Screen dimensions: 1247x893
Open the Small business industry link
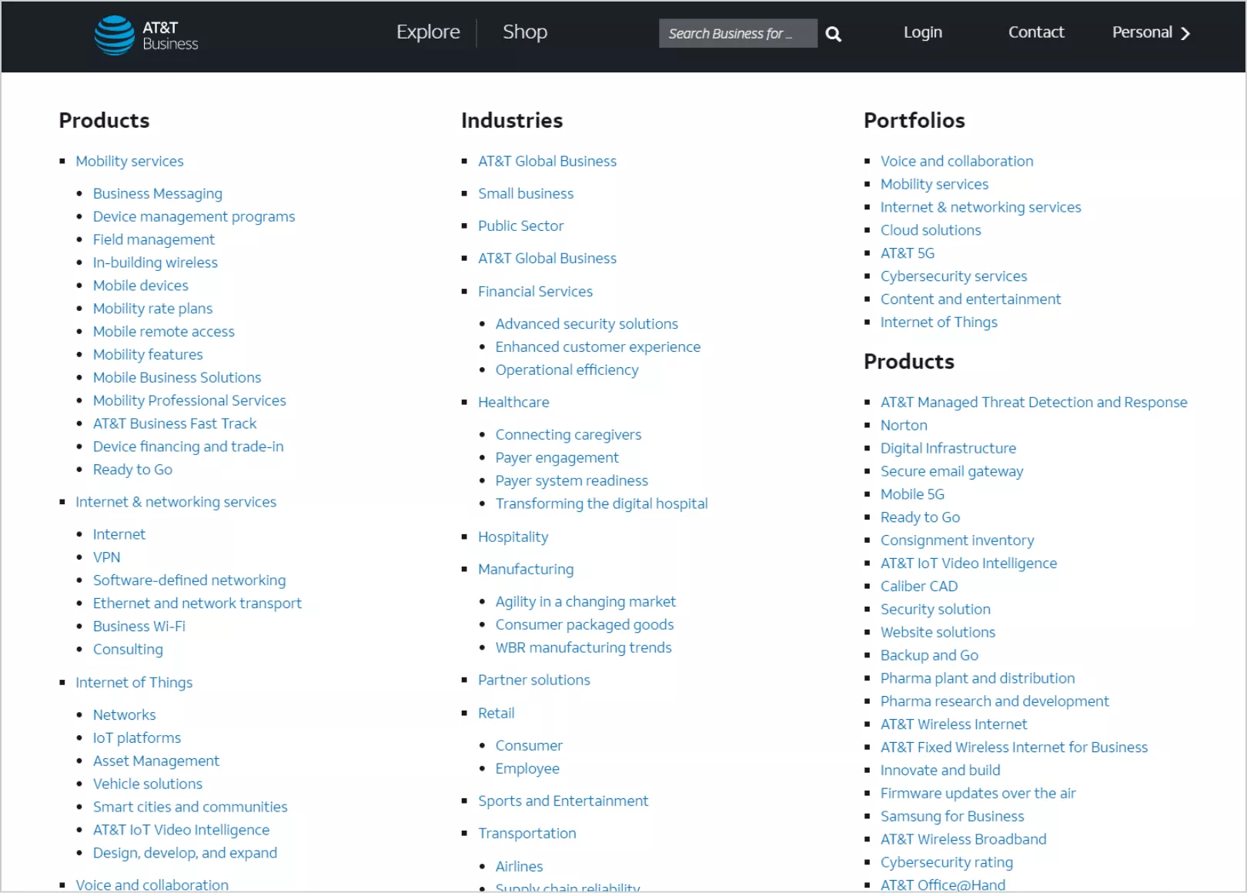tap(526, 193)
